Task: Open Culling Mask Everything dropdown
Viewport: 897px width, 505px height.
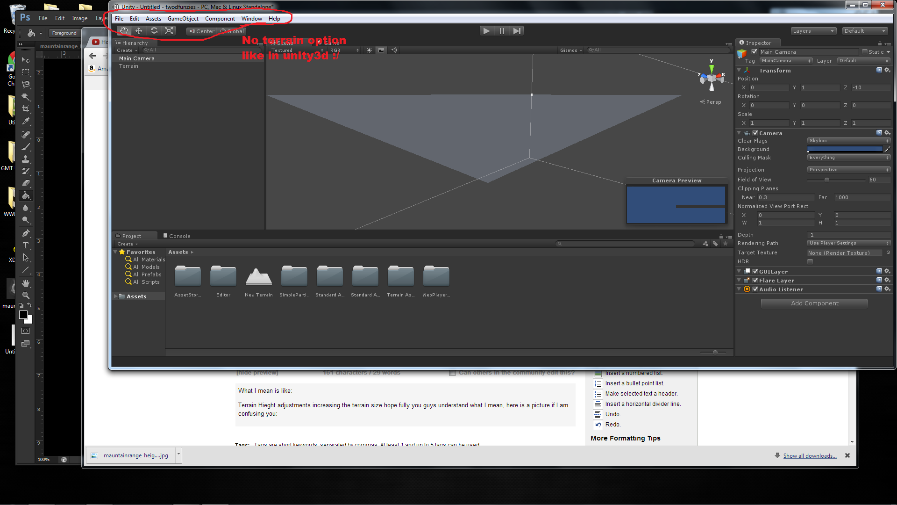Action: pos(849,158)
